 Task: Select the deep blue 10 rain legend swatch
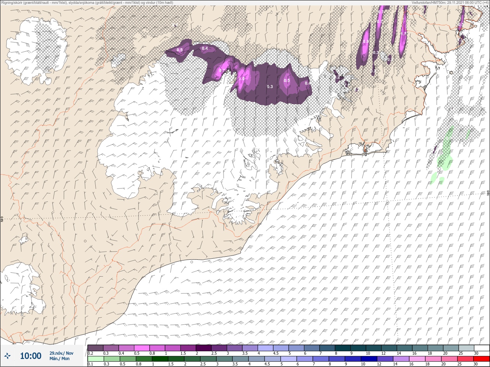(369, 359)
